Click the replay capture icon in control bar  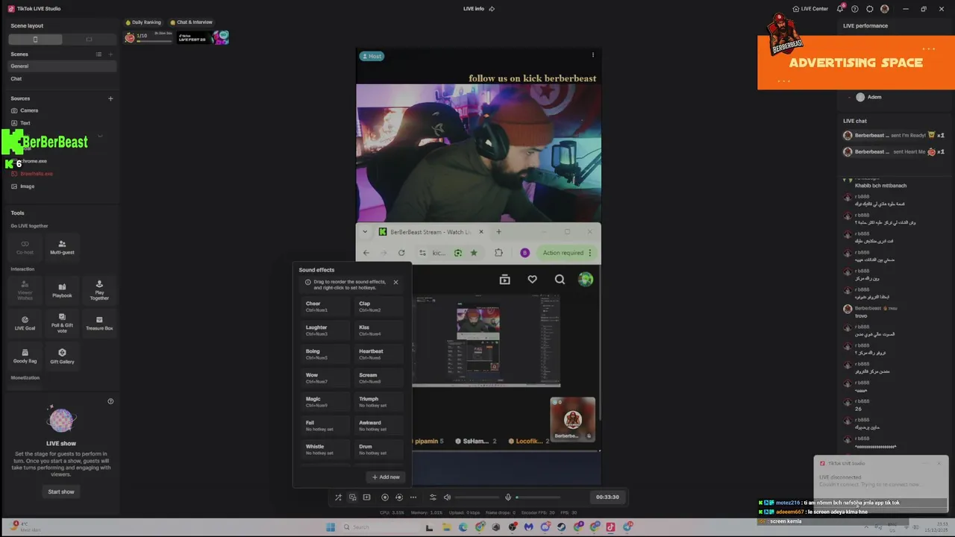point(399,497)
